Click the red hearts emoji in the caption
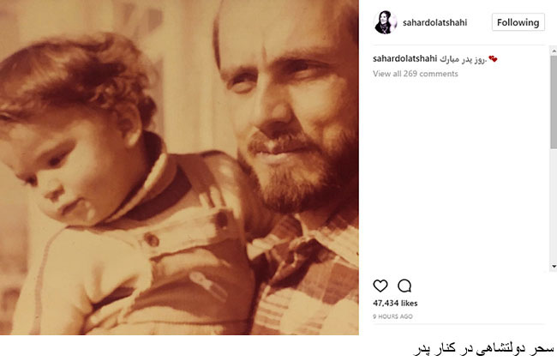 point(493,59)
